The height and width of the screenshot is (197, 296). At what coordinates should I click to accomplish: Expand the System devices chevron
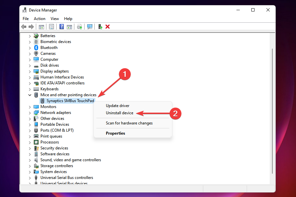click(30, 172)
